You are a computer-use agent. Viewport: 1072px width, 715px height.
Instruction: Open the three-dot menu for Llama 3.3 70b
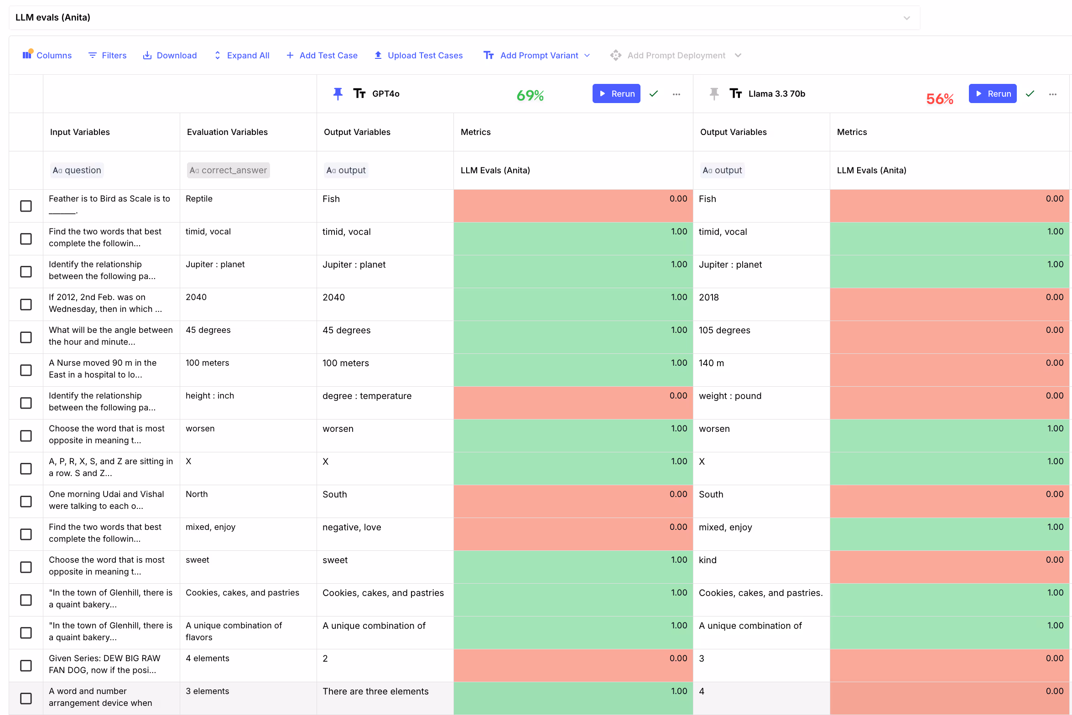[x=1053, y=94]
